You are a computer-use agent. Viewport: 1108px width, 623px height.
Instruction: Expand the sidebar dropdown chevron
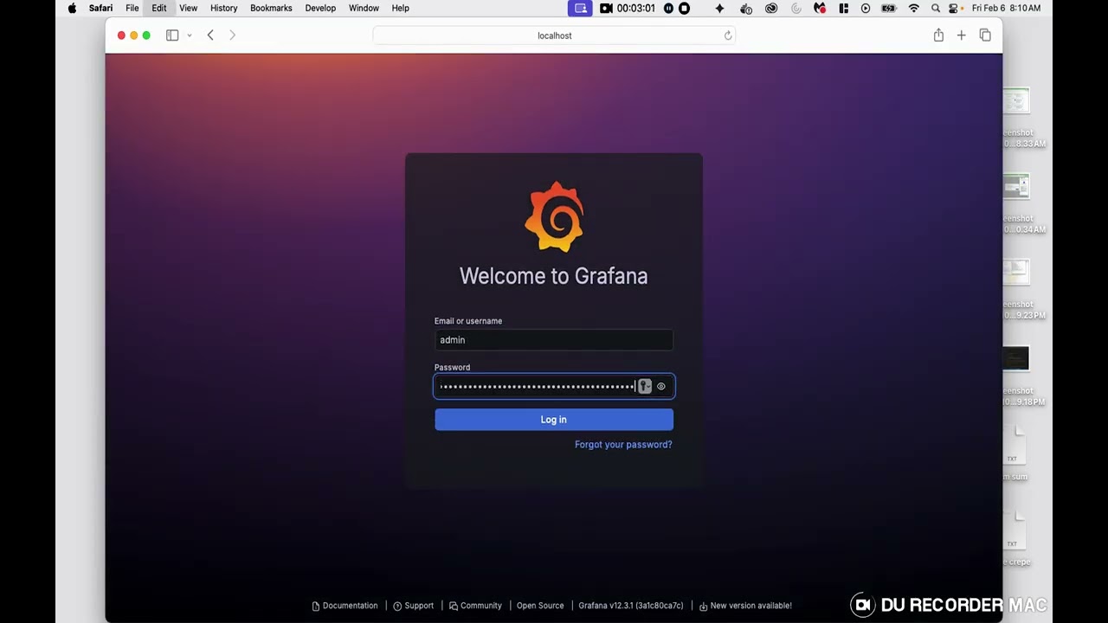(189, 35)
